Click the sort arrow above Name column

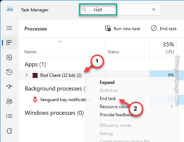click(60, 42)
